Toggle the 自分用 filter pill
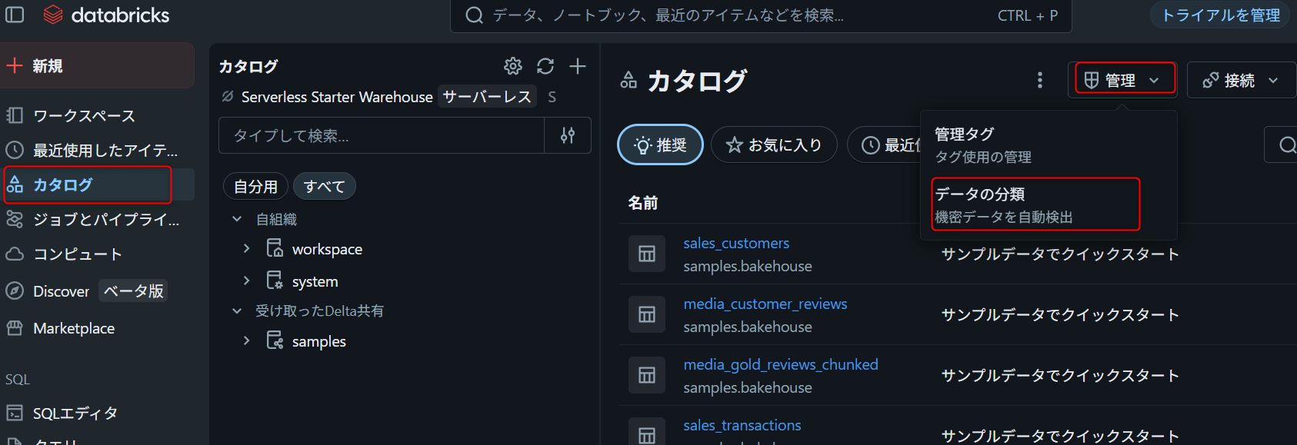Image resolution: width=1297 pixels, height=445 pixels. coord(255,186)
